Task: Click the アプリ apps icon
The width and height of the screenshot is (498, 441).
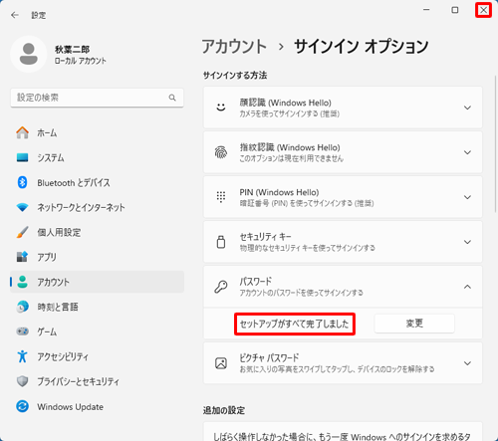Action: tap(22, 257)
